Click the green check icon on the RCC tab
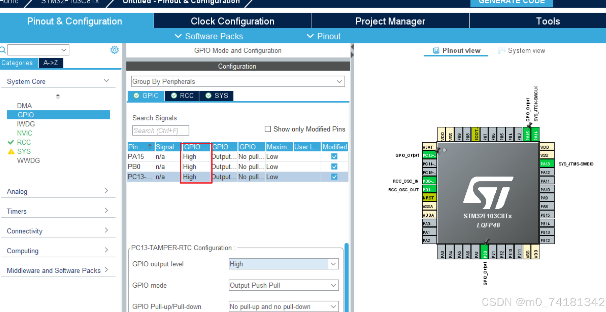606x312 pixels. (x=174, y=96)
